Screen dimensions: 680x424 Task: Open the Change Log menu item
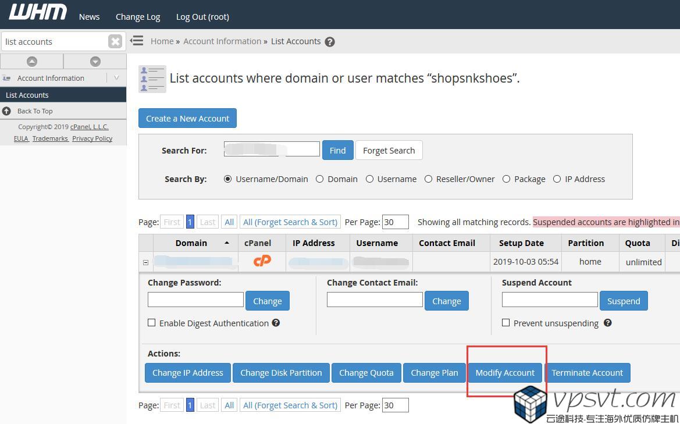138,17
